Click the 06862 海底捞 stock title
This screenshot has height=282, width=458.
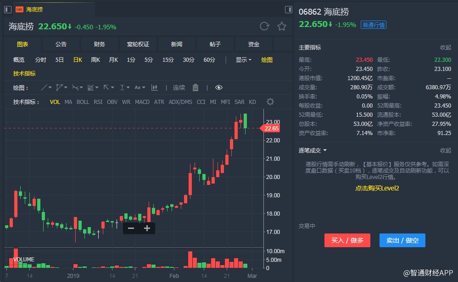[x=324, y=12]
